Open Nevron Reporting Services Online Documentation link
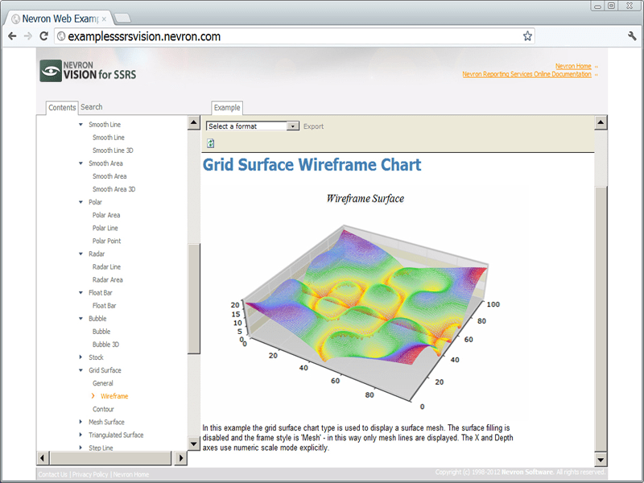Image resolution: width=644 pixels, height=483 pixels. (526, 74)
